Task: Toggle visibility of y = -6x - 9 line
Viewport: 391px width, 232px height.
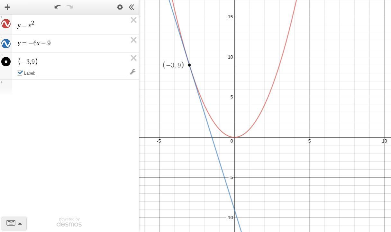Action: pos(6,43)
